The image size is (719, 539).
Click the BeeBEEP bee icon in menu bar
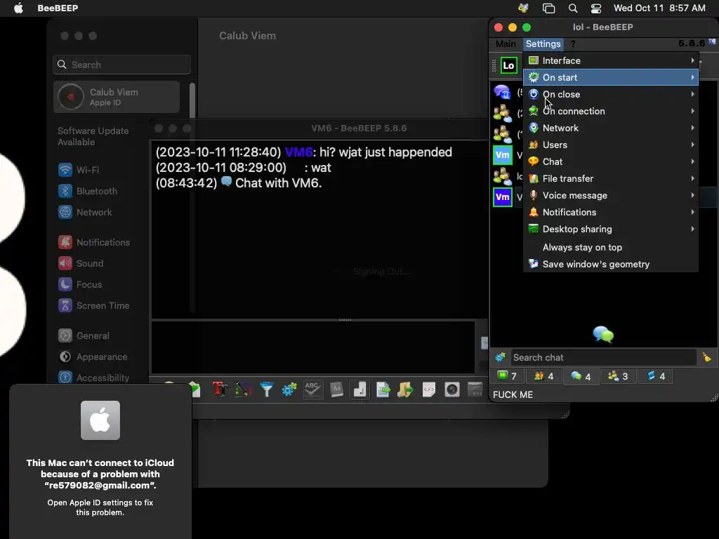[x=523, y=8]
